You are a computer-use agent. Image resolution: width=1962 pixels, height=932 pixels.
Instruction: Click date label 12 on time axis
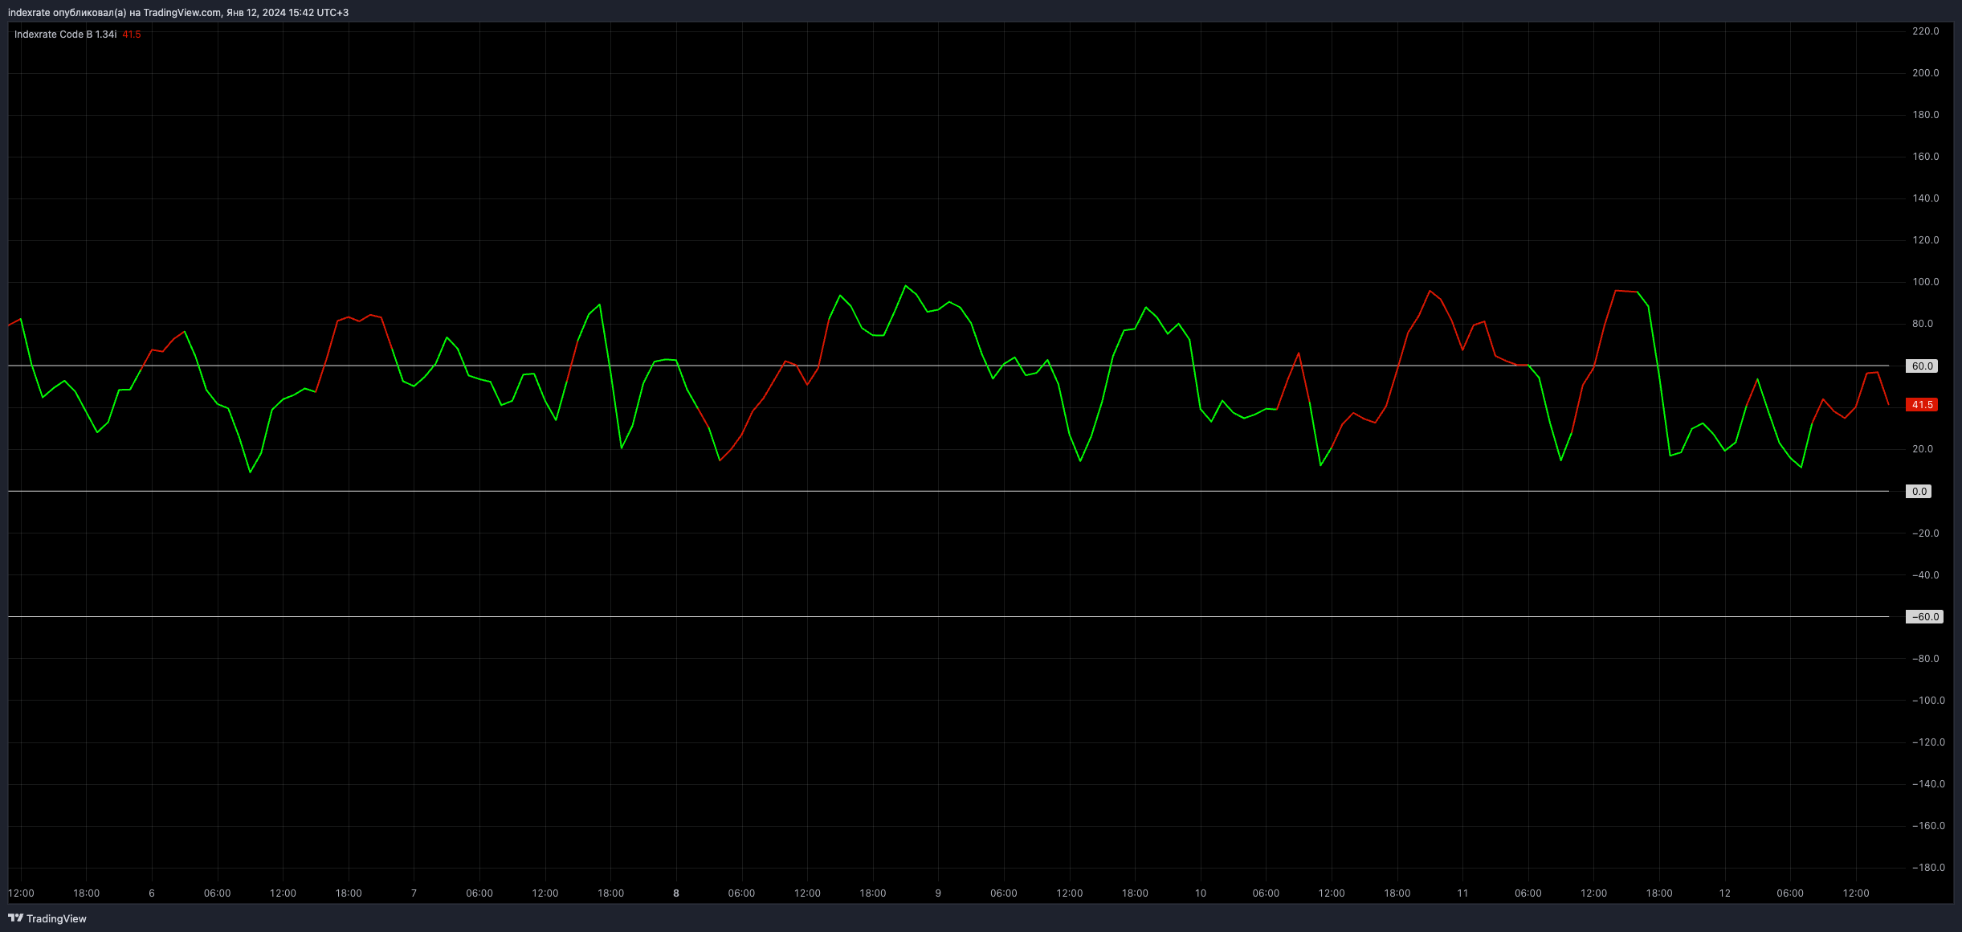(x=1725, y=893)
